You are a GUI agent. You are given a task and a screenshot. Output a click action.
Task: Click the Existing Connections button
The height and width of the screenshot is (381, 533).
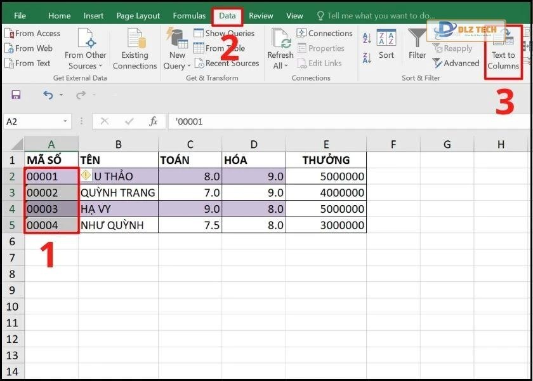pyautogui.click(x=135, y=51)
